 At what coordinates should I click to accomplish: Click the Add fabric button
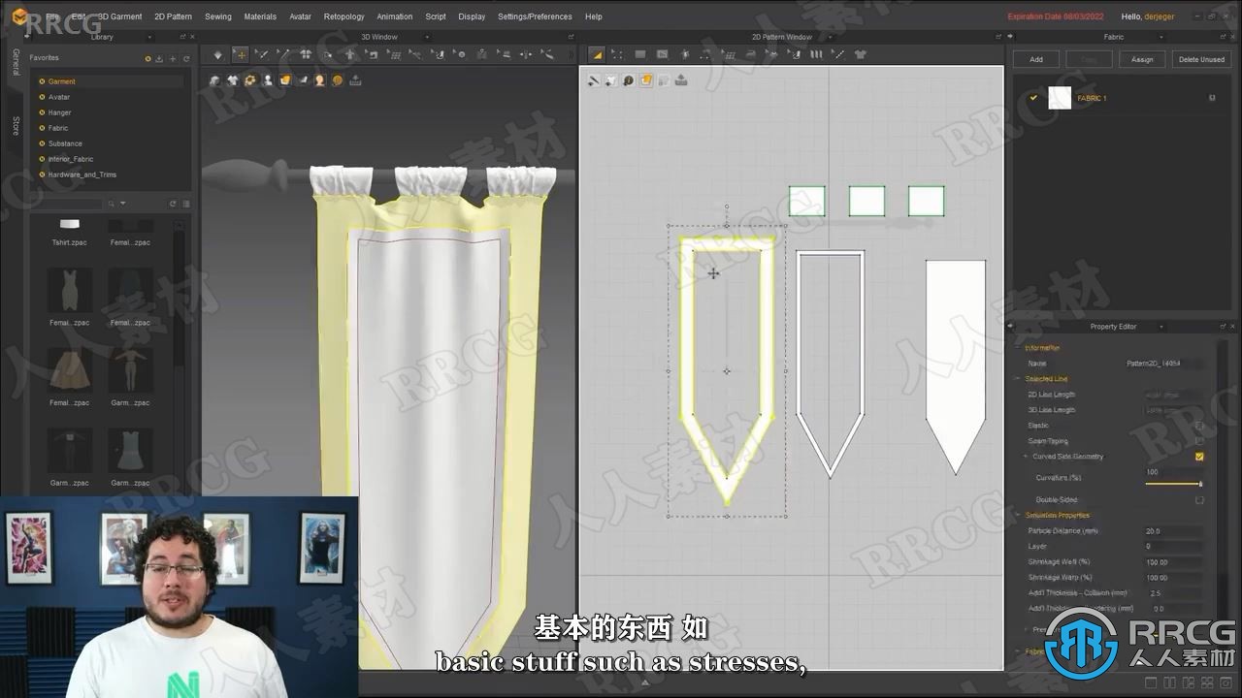pyautogui.click(x=1036, y=59)
